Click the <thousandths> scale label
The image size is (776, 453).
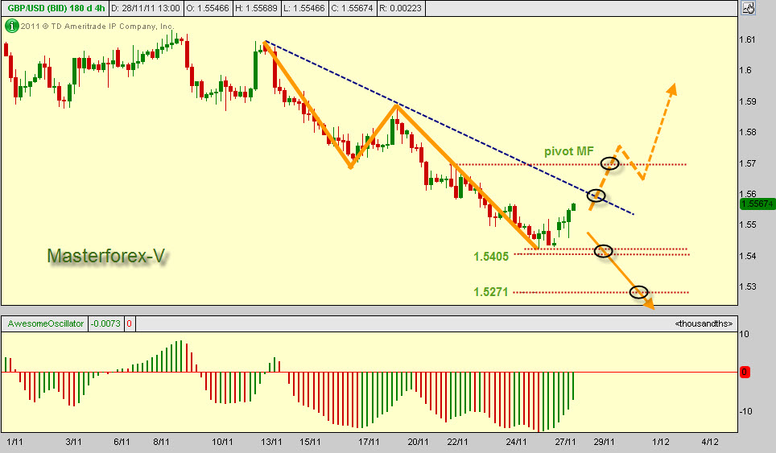pyautogui.click(x=704, y=323)
